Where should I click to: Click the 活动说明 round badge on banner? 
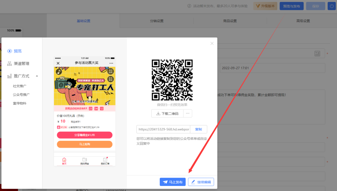pos(110,71)
